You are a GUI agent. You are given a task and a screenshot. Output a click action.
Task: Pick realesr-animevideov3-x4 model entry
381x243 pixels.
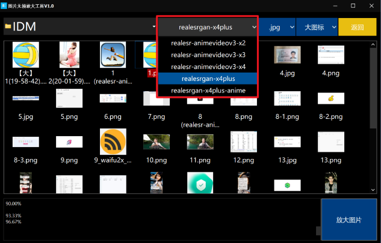tap(208, 67)
